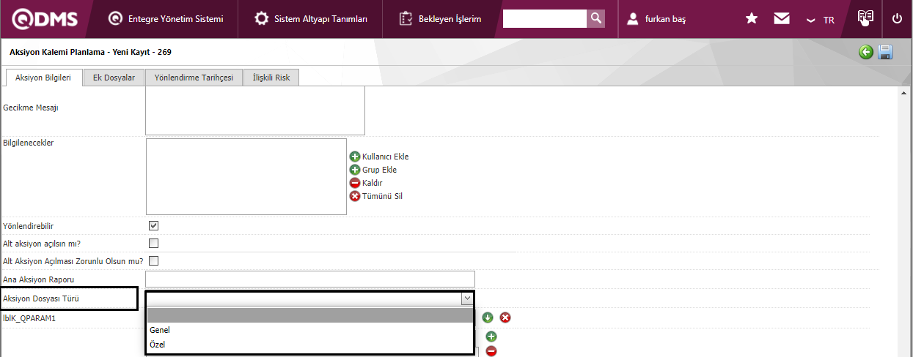Open help book icon
This screenshot has height=357, width=913.
tap(866, 18)
